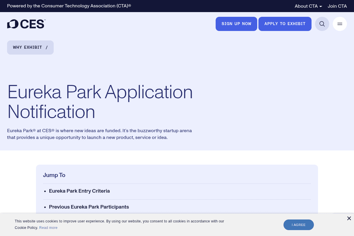This screenshot has width=354, height=236.
Task: Jump to Eureka Park Entry Criteria
Action: tap(79, 191)
